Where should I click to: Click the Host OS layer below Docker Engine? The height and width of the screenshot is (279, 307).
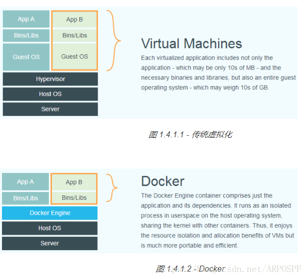click(50, 228)
